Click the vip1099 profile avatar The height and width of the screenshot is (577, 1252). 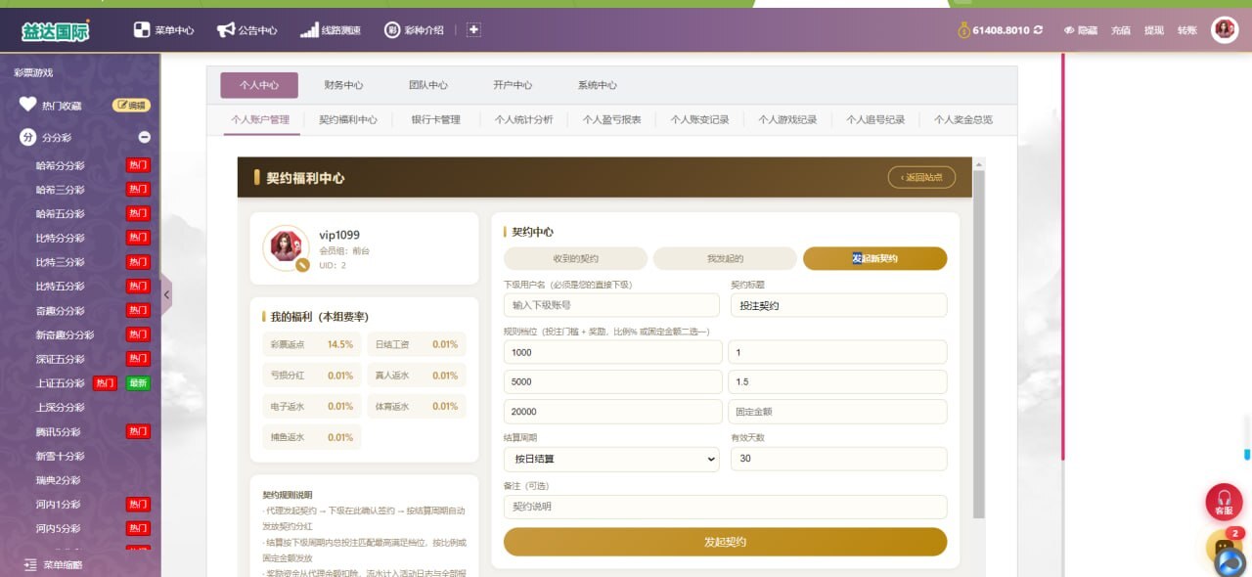click(286, 248)
